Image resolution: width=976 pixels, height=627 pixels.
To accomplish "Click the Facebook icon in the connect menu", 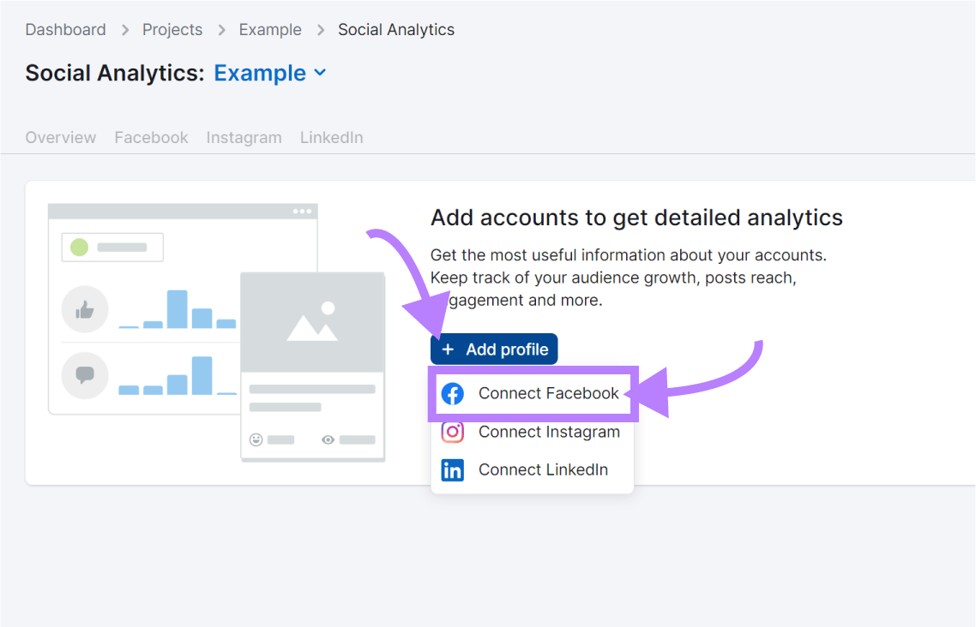I will tap(452, 394).
